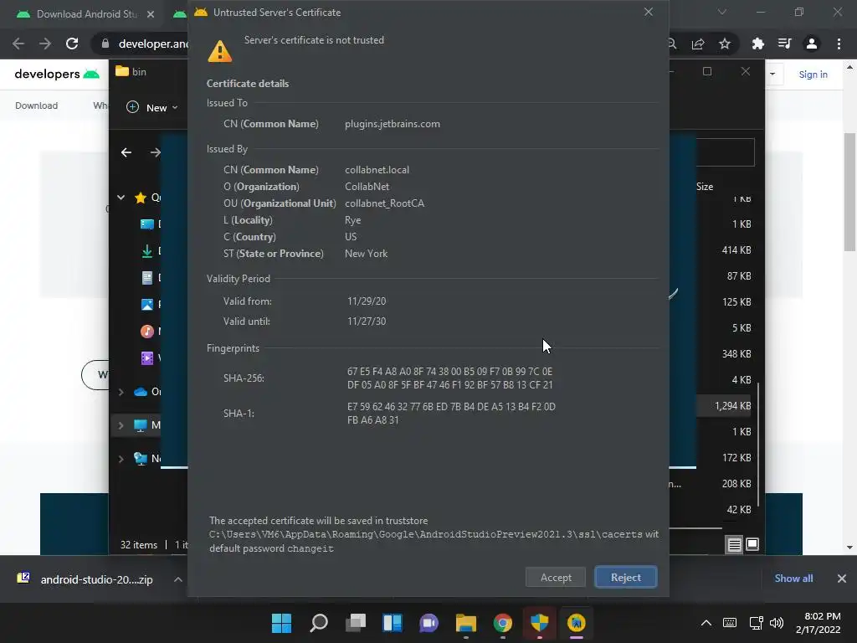Click the Android developers logo
This screenshot has height=643, width=857.
pyautogui.click(x=57, y=74)
